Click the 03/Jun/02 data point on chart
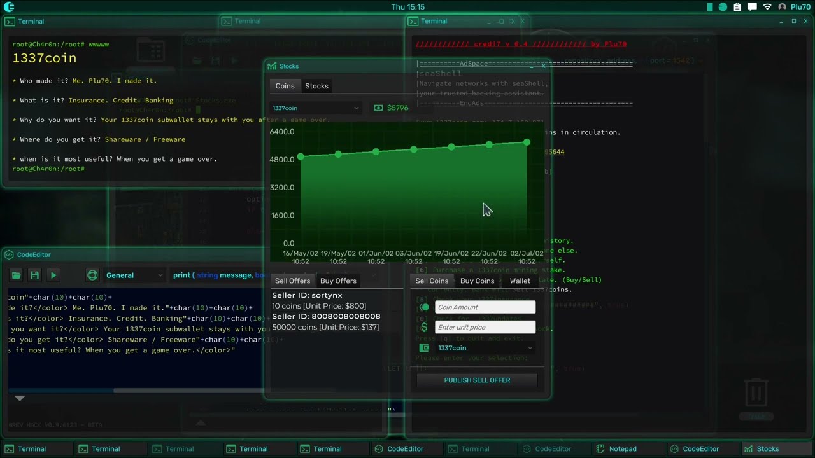This screenshot has width=815, height=458. pos(414,149)
